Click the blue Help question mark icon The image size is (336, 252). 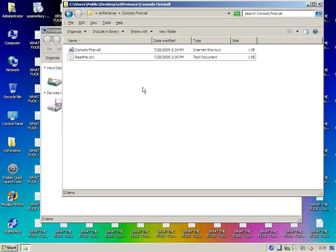click(315, 31)
